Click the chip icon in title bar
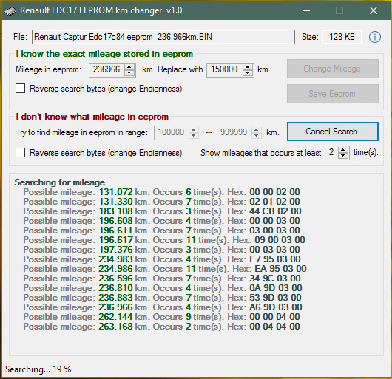Viewport: 392px width, 379px height. (10, 11)
